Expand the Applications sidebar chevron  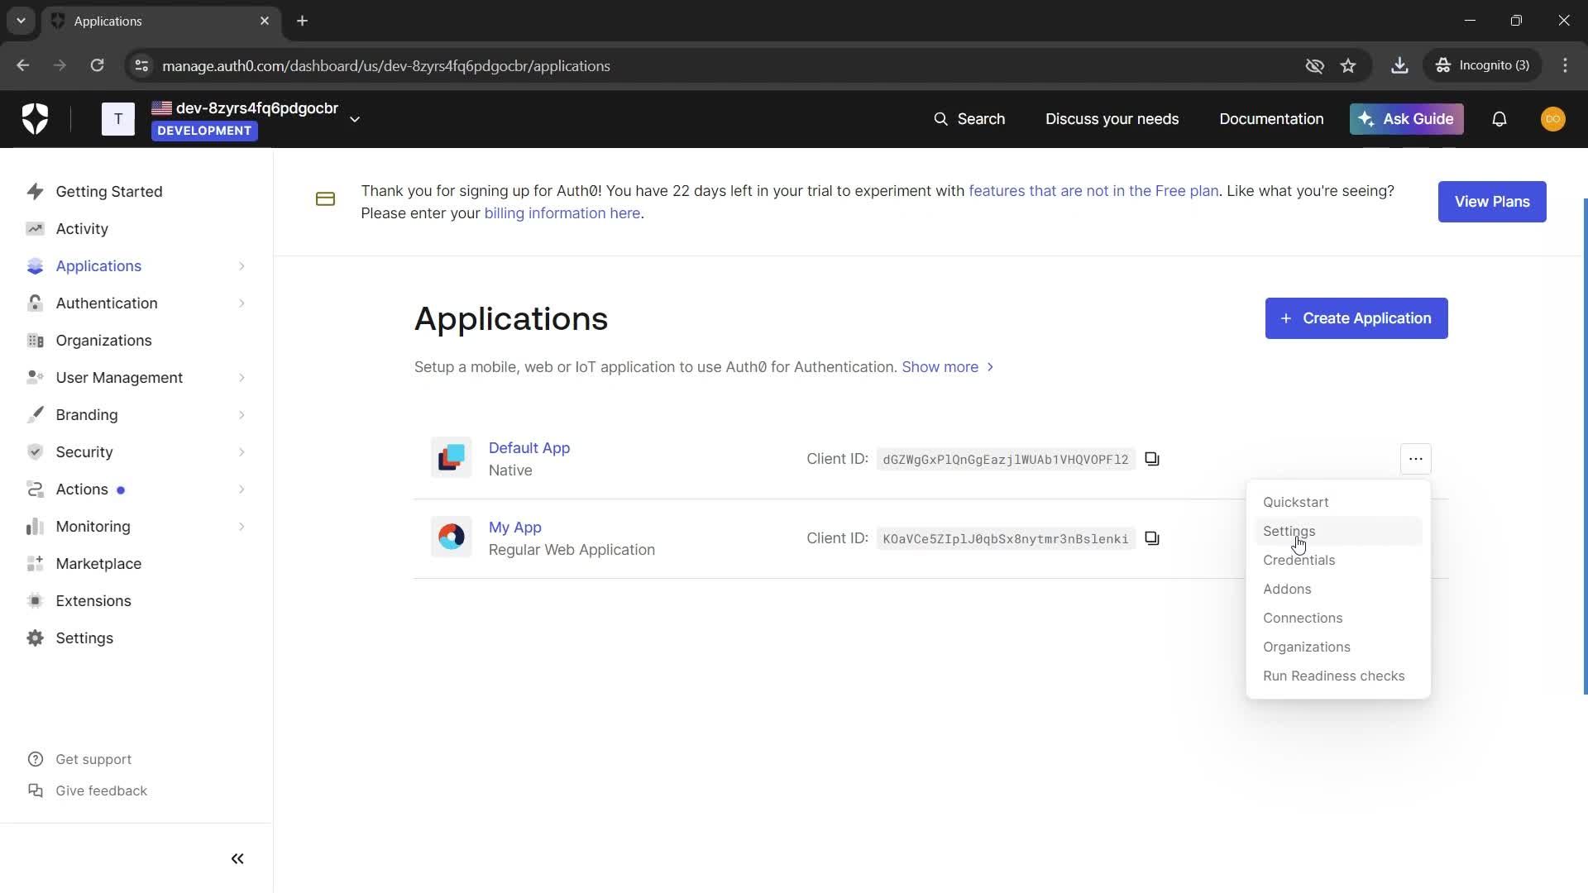pos(242,266)
